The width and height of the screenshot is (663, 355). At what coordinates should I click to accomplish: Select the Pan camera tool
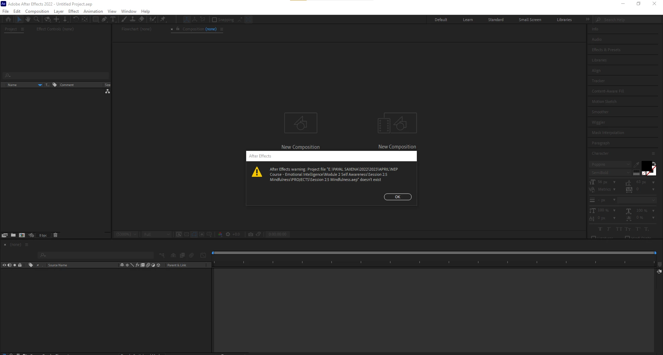[x=57, y=19]
